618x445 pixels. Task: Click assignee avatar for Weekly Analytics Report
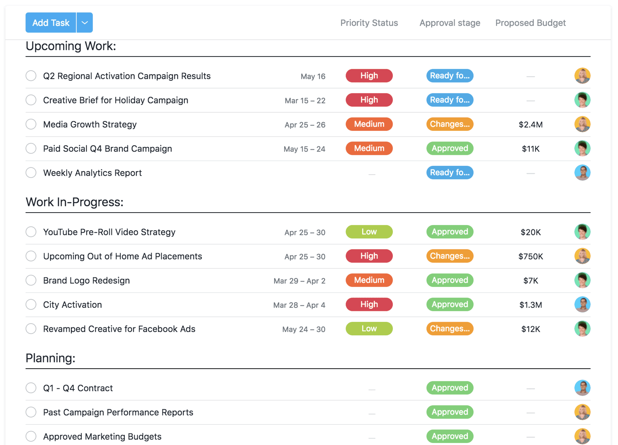pyautogui.click(x=582, y=172)
